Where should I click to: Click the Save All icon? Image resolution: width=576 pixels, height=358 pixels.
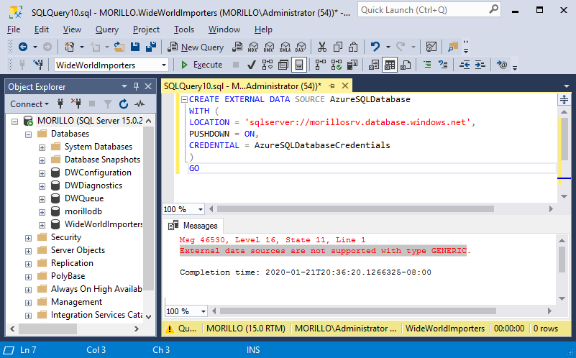(151, 47)
